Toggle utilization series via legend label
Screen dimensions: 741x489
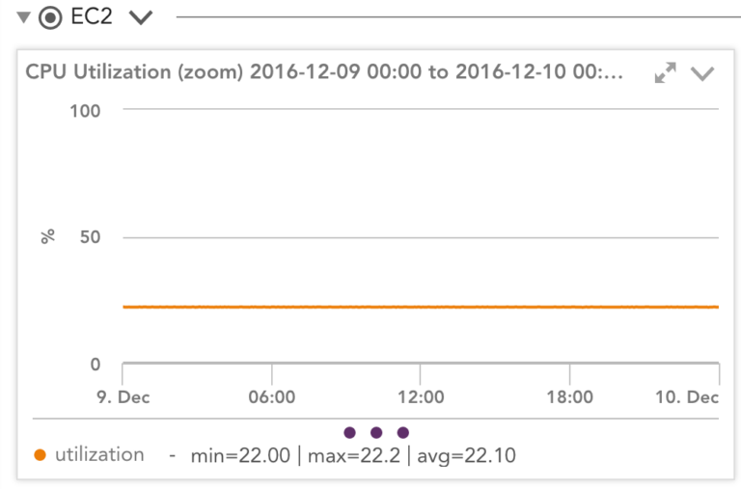[x=99, y=454]
